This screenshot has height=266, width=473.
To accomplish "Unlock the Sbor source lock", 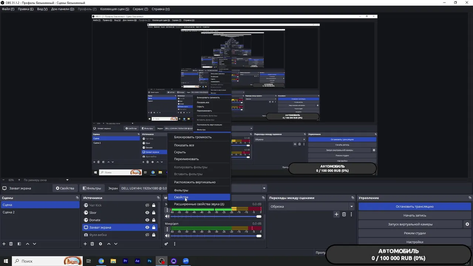I will 154,213.
